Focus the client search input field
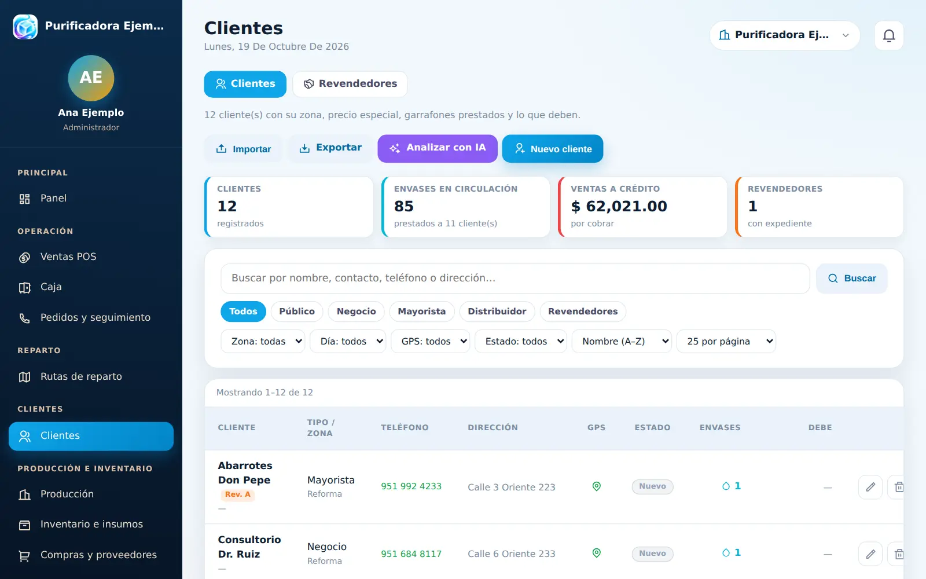Image resolution: width=926 pixels, height=579 pixels. coord(515,278)
